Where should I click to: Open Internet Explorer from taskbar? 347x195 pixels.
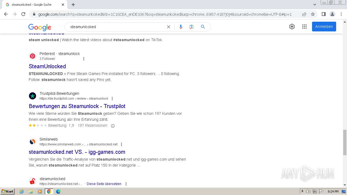coord(22,191)
